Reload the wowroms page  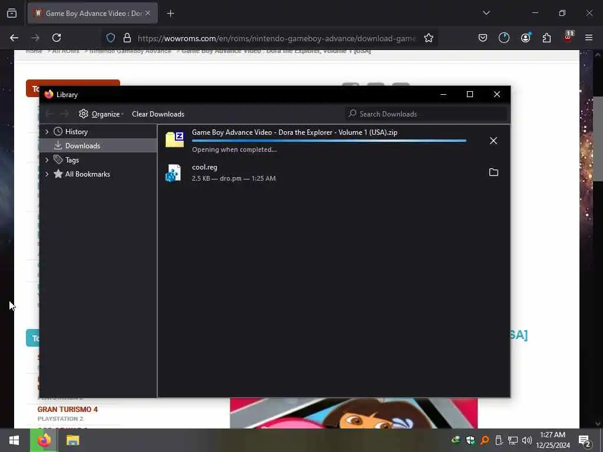[57, 38]
